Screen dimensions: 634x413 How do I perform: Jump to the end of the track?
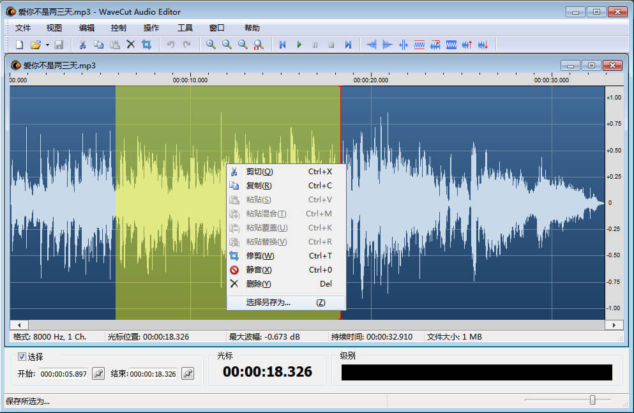click(348, 45)
